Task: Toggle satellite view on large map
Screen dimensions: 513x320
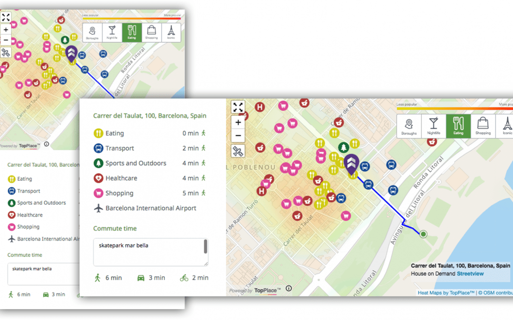Action: click(238, 151)
